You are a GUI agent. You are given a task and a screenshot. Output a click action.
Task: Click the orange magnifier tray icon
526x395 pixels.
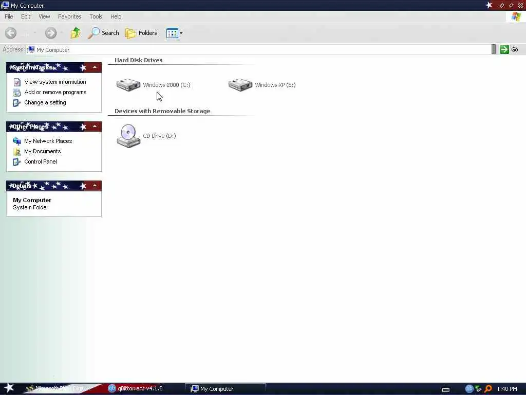(x=489, y=389)
